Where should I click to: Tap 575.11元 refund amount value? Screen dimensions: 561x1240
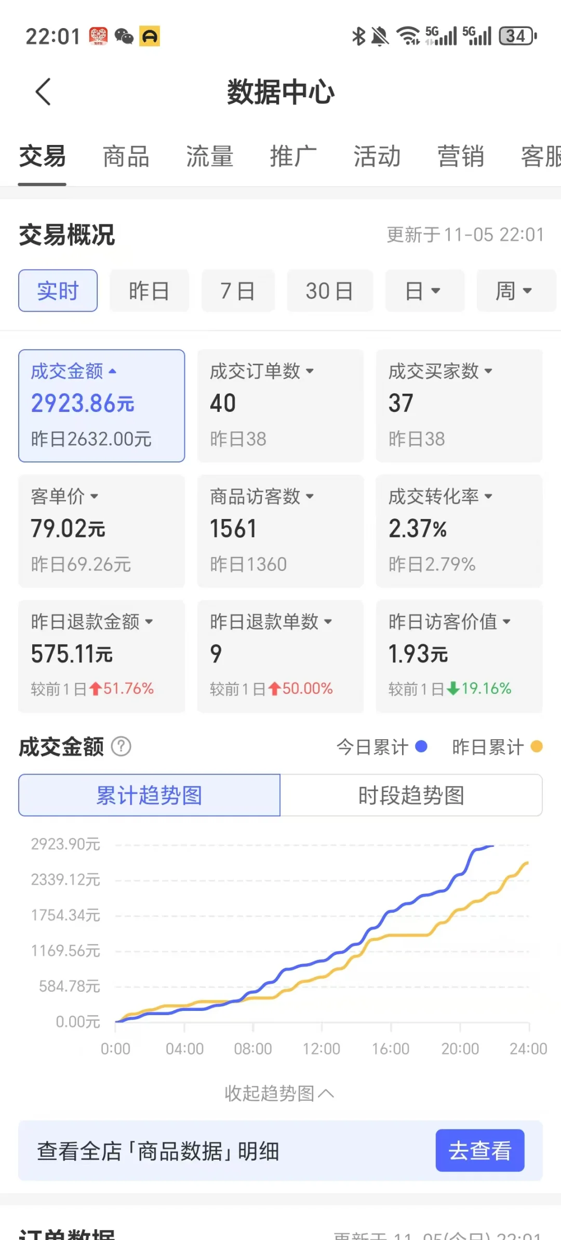tap(72, 654)
